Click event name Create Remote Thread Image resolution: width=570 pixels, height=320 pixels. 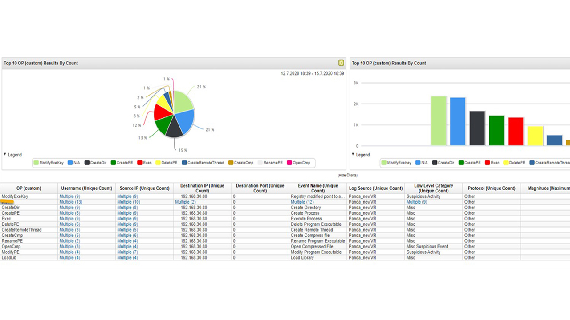pyautogui.click(x=312, y=230)
